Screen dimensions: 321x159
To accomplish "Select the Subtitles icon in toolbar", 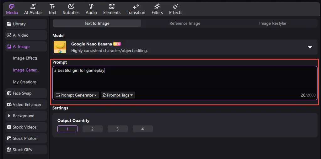I will (x=71, y=6).
